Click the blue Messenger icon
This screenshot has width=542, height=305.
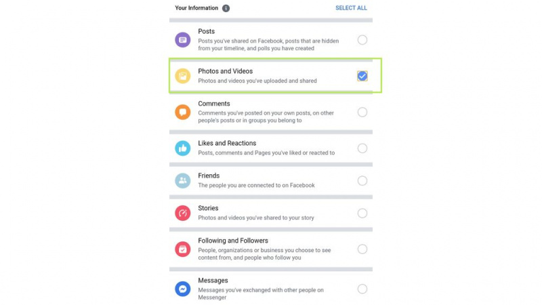pos(182,289)
